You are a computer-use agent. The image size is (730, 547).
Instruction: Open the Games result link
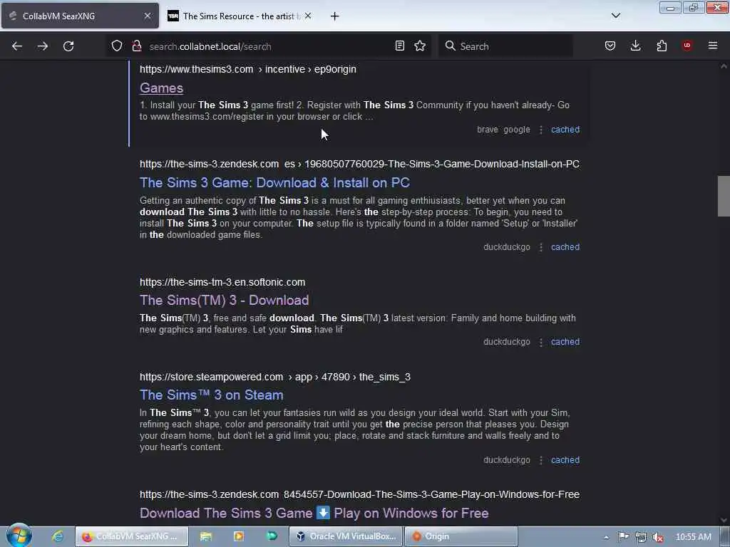162,88
